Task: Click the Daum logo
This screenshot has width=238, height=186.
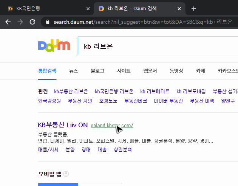Action: (54, 46)
